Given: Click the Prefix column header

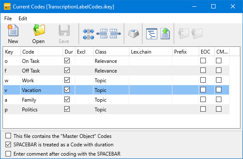Looking at the screenshot, I should tap(186, 51).
